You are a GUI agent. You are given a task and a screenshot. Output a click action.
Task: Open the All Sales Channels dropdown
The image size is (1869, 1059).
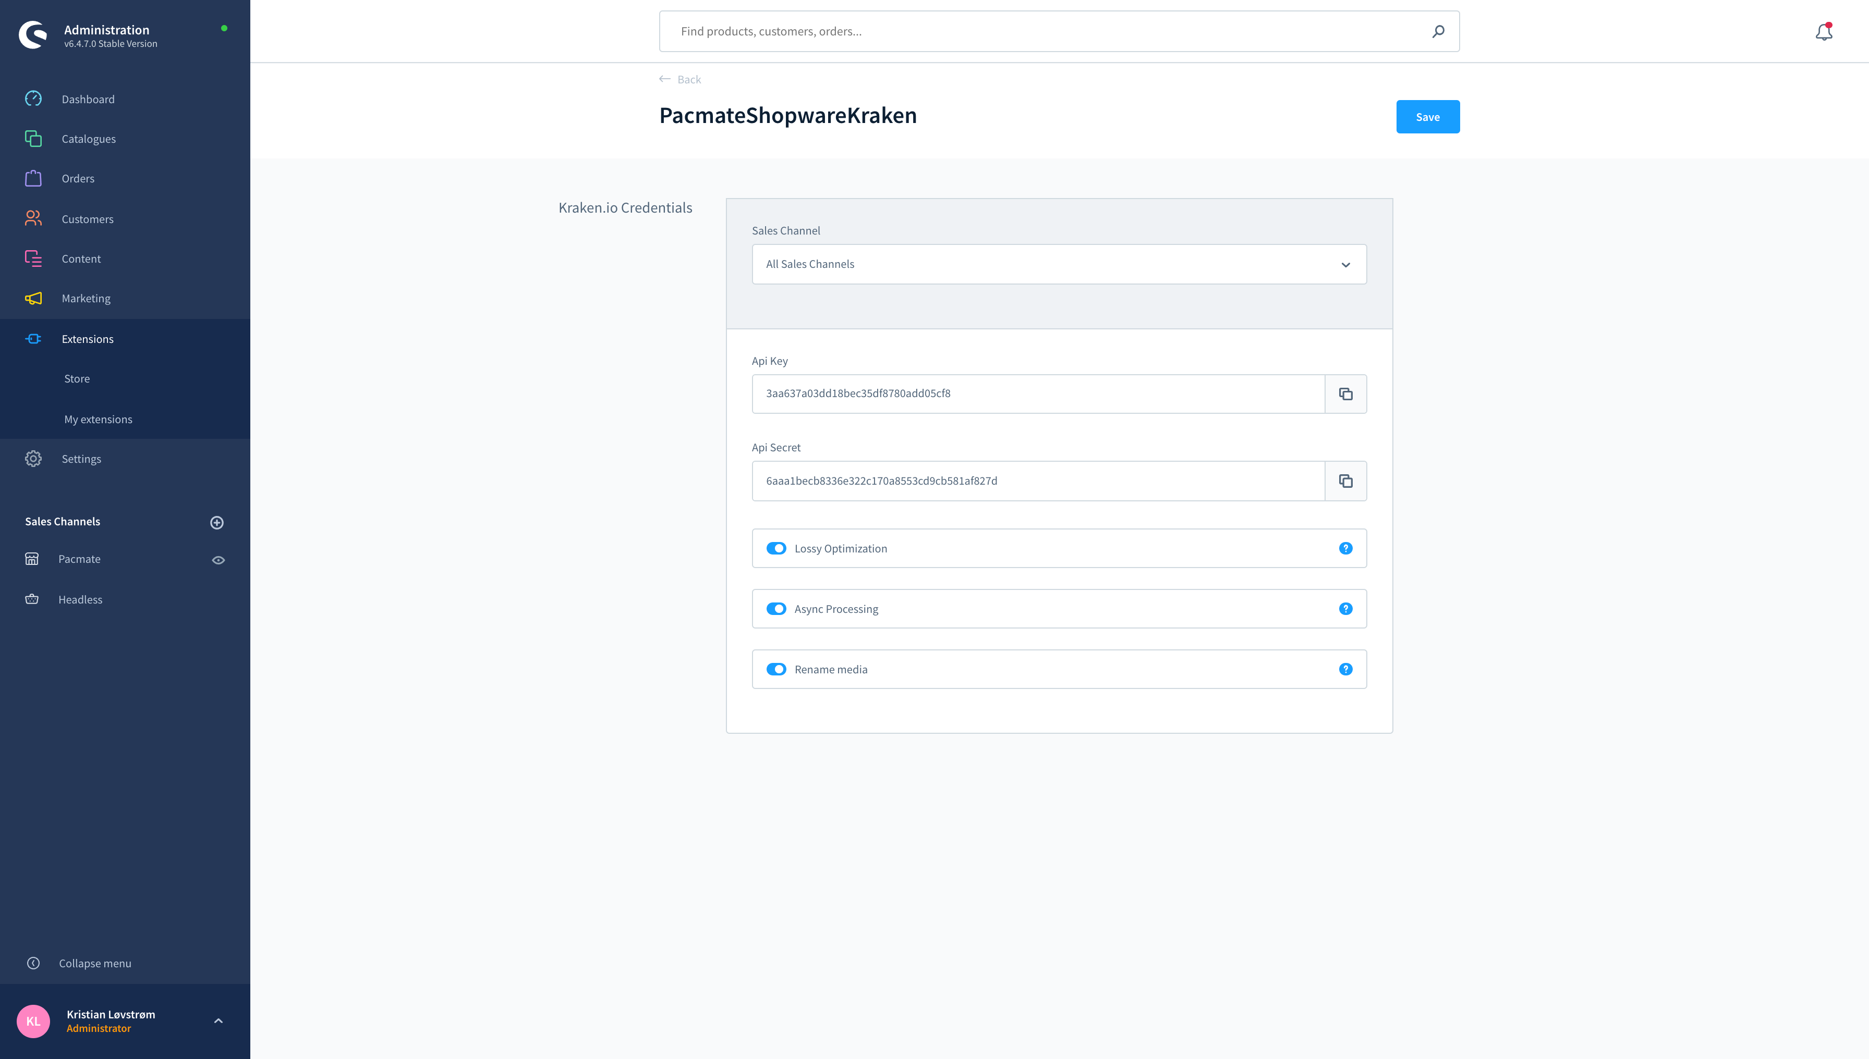(x=1059, y=264)
